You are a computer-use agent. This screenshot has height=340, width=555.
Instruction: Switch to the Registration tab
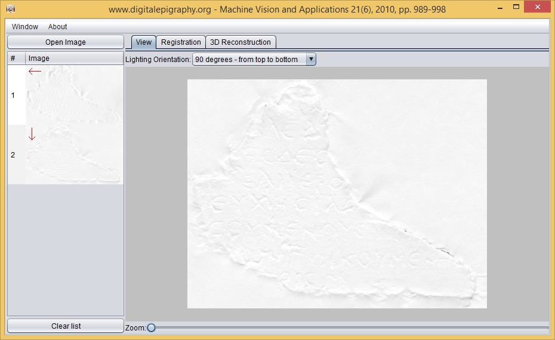pyautogui.click(x=181, y=42)
